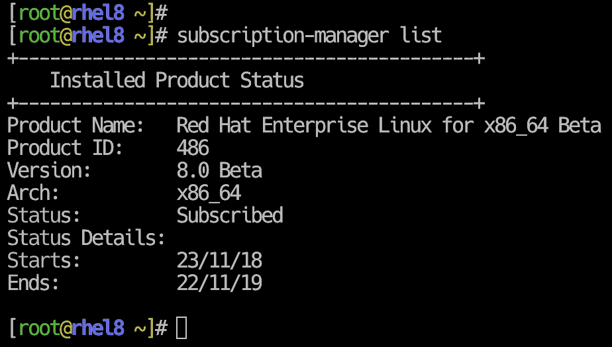Click the Status label

coord(44,215)
